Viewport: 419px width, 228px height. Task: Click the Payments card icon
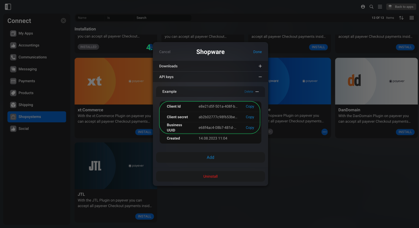[13, 81]
